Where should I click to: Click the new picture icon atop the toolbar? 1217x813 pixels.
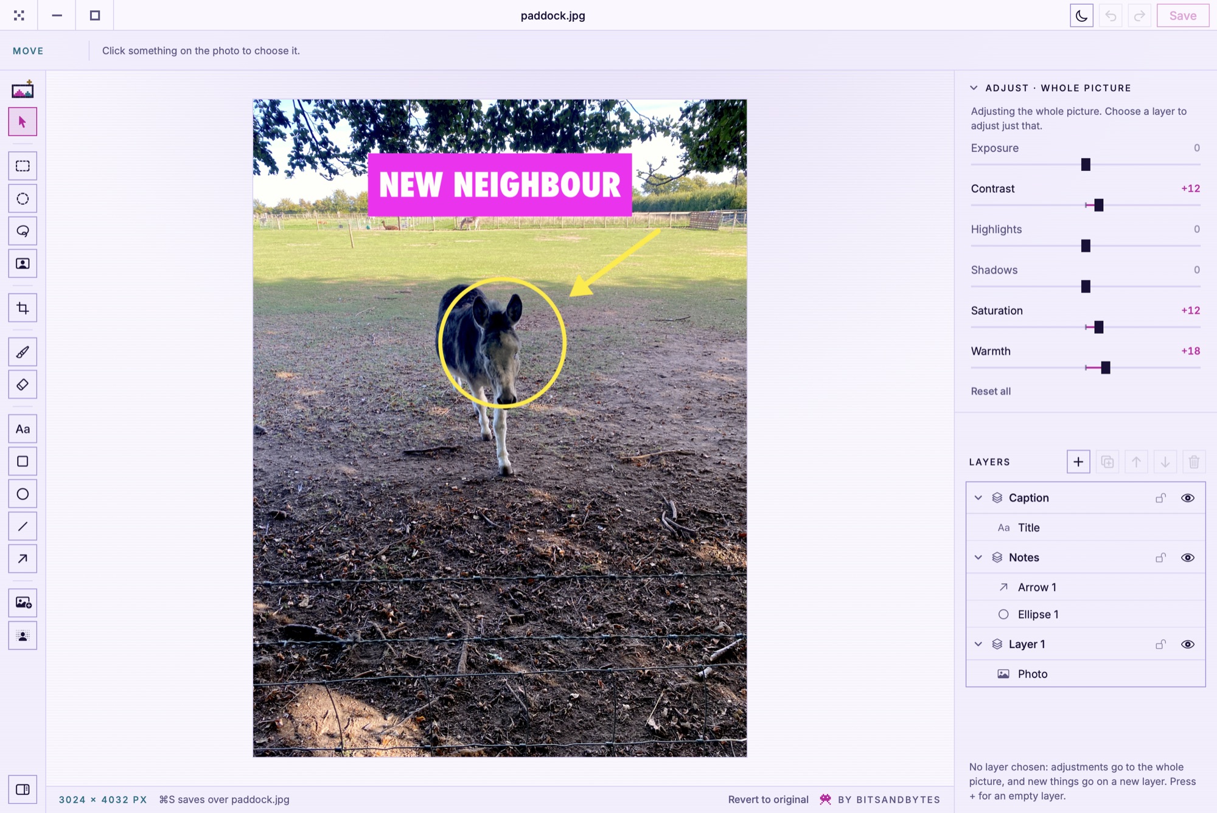(x=23, y=90)
